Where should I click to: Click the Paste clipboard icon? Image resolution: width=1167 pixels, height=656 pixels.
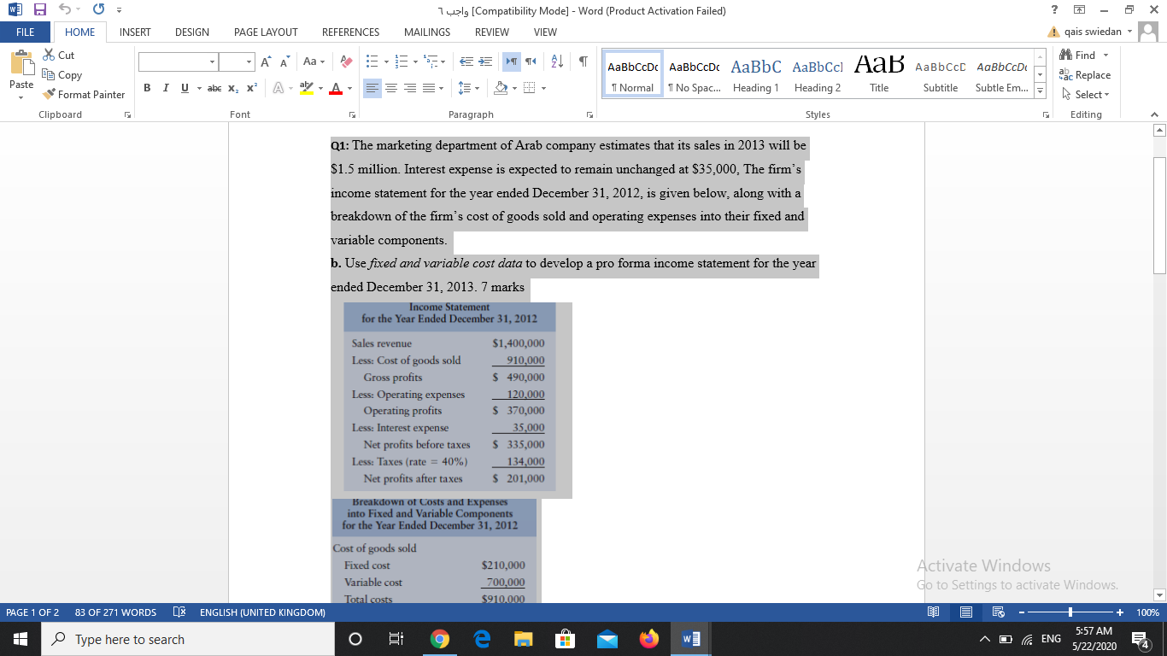pos(21,64)
